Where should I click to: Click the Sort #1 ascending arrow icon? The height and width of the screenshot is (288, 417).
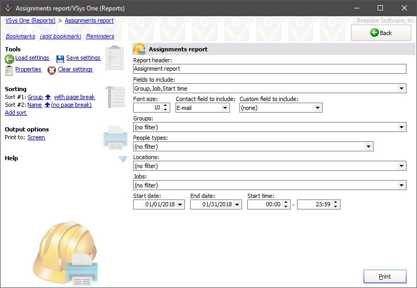[x=48, y=97]
